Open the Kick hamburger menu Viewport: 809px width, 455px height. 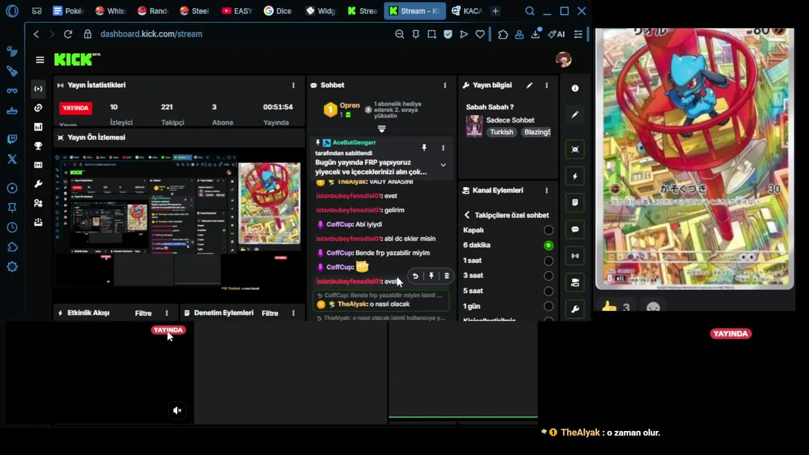[x=40, y=59]
